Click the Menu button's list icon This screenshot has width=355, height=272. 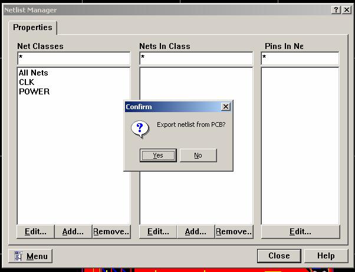click(18, 256)
